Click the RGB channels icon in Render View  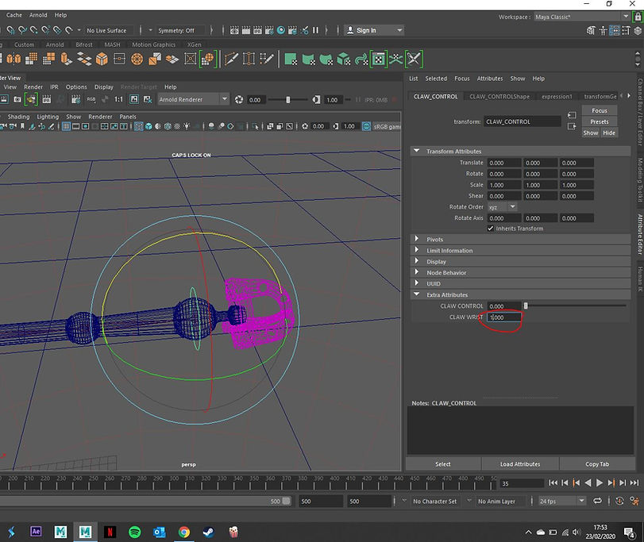91,99
